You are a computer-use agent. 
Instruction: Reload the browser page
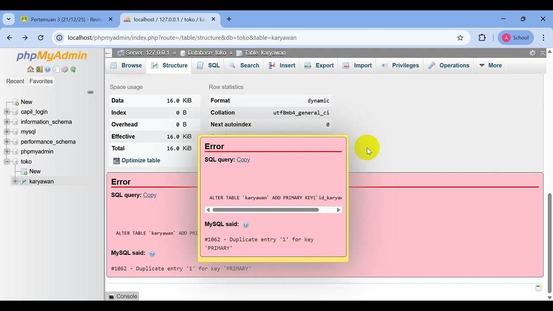tap(41, 38)
